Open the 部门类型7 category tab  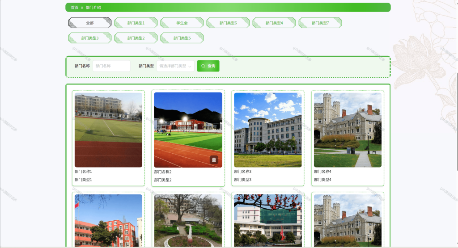[320, 23]
